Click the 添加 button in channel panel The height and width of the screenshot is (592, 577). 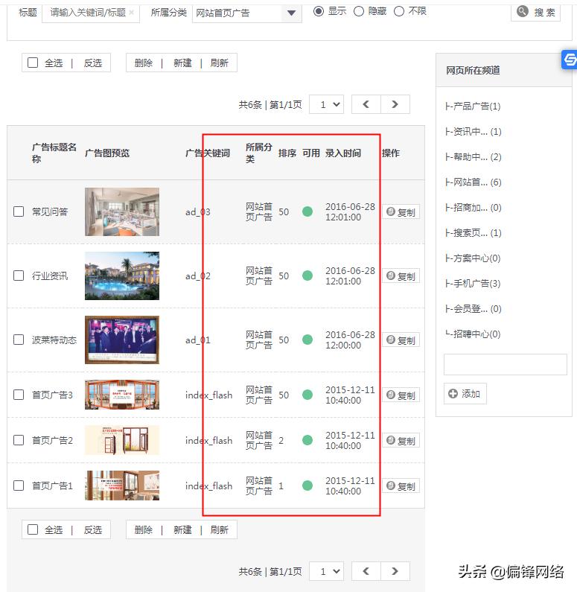pos(465,394)
